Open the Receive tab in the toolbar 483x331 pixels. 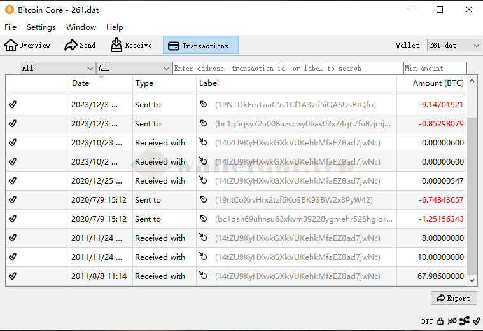pyautogui.click(x=131, y=45)
